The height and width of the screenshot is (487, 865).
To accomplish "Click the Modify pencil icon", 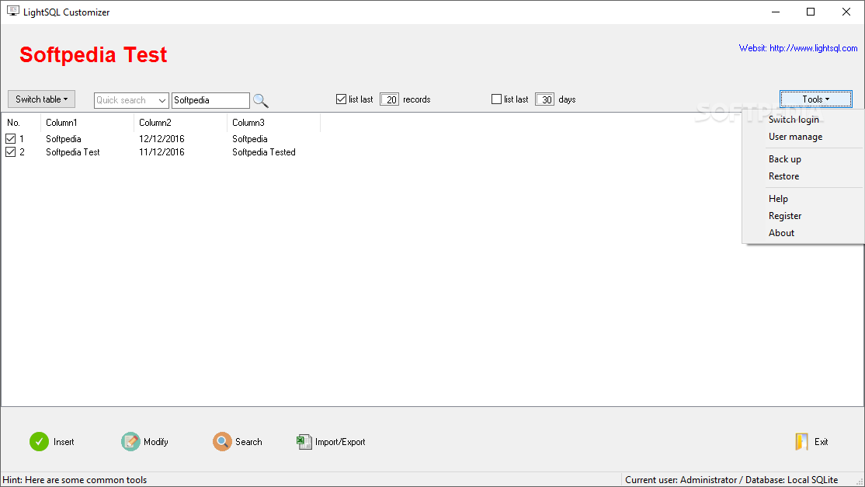I will pos(130,441).
